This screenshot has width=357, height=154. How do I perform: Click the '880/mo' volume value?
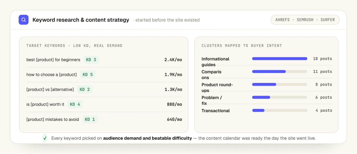point(174,104)
